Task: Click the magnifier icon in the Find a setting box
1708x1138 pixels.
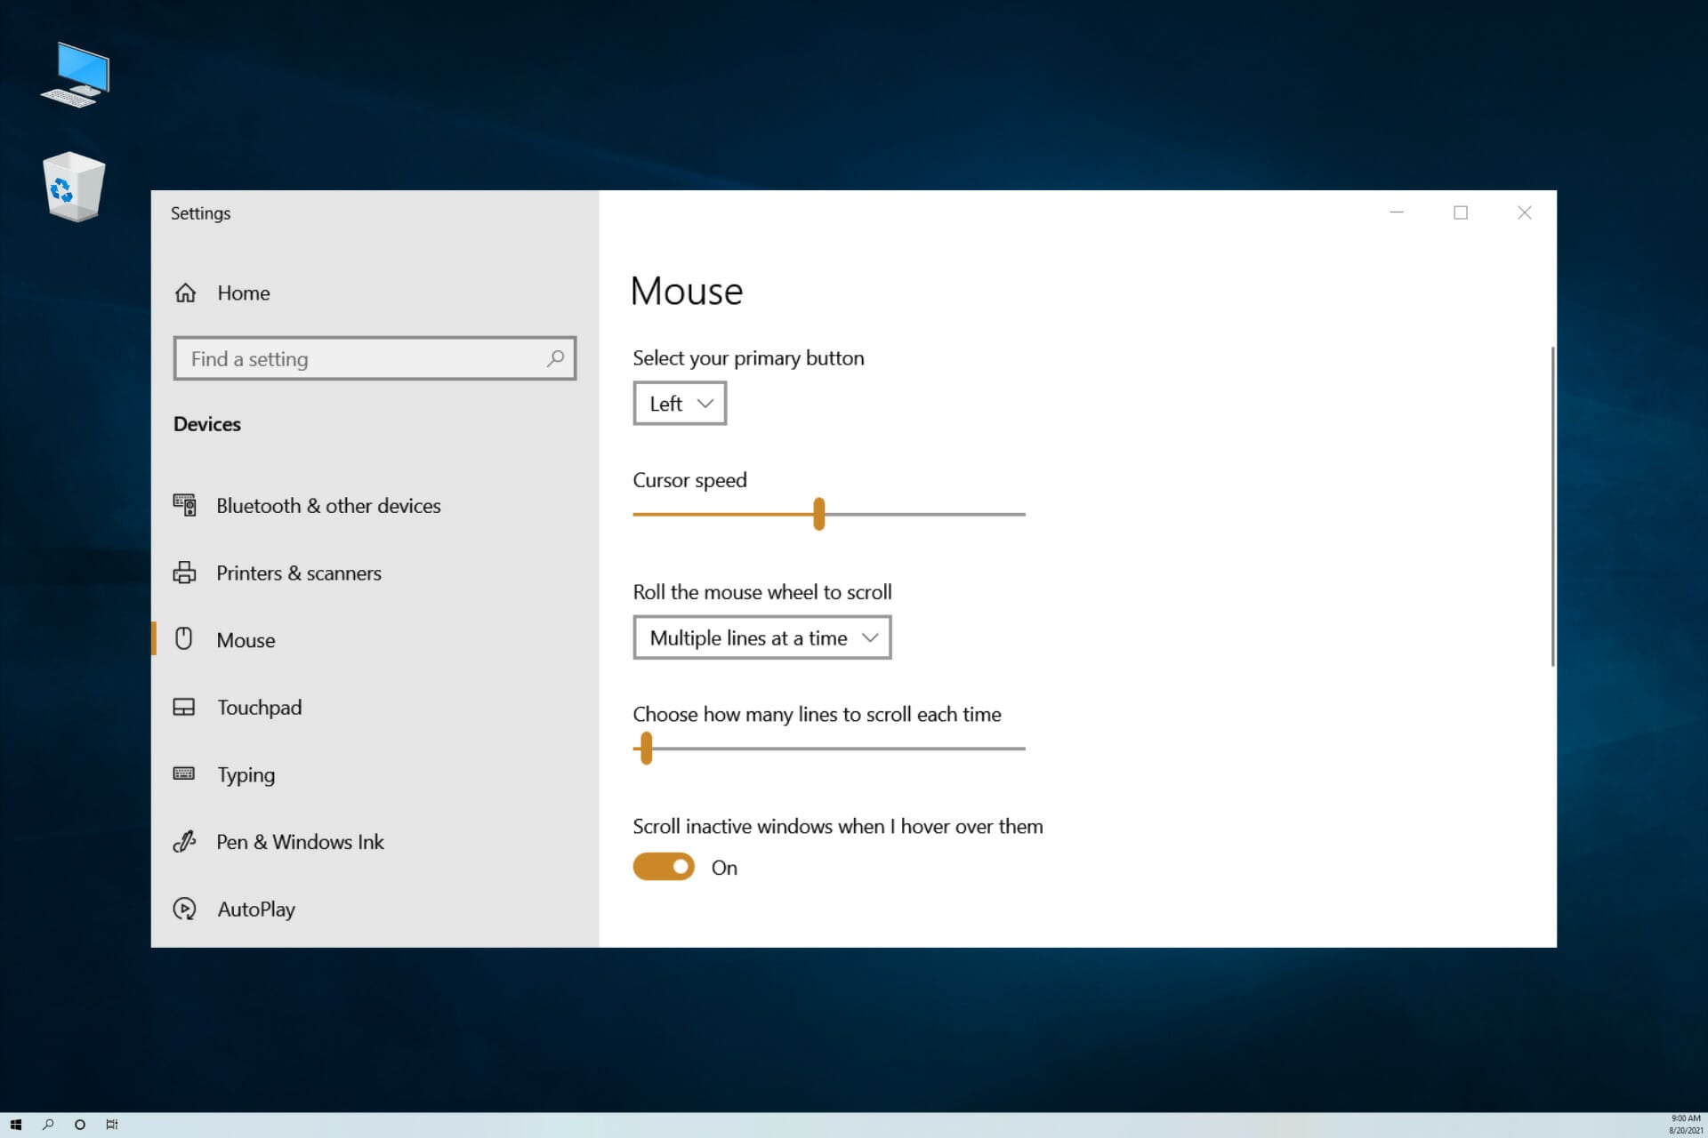Action: tap(555, 358)
